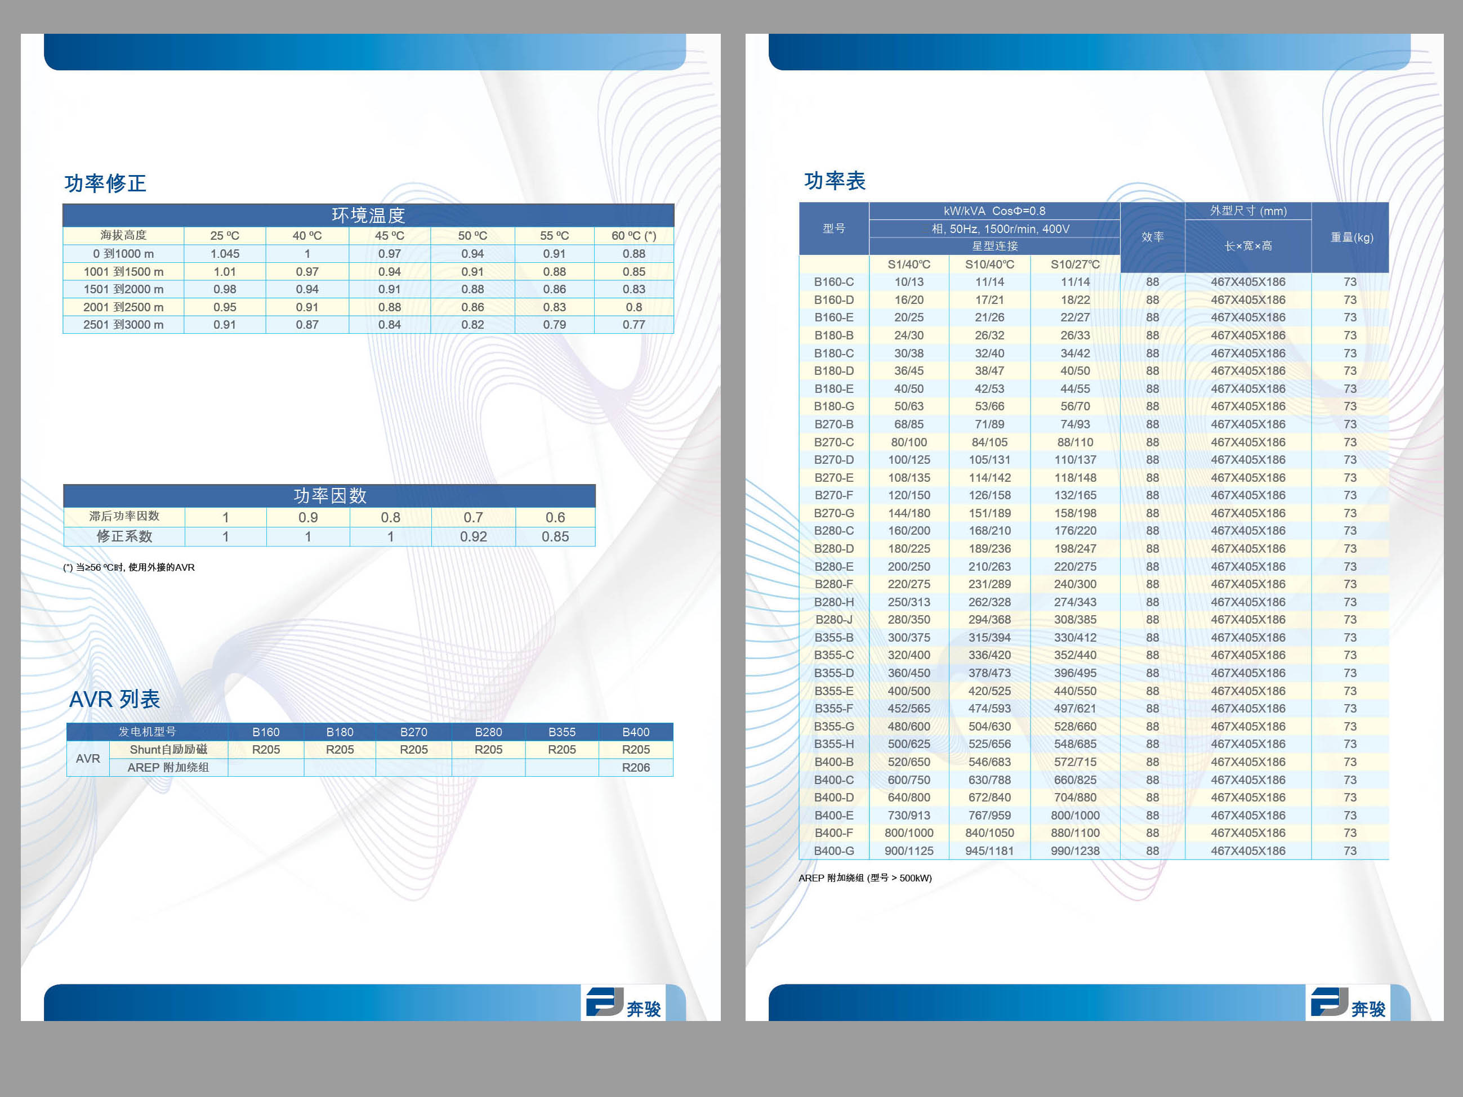Click the B160-C model row label
This screenshot has height=1097, width=1463.
[x=833, y=281]
